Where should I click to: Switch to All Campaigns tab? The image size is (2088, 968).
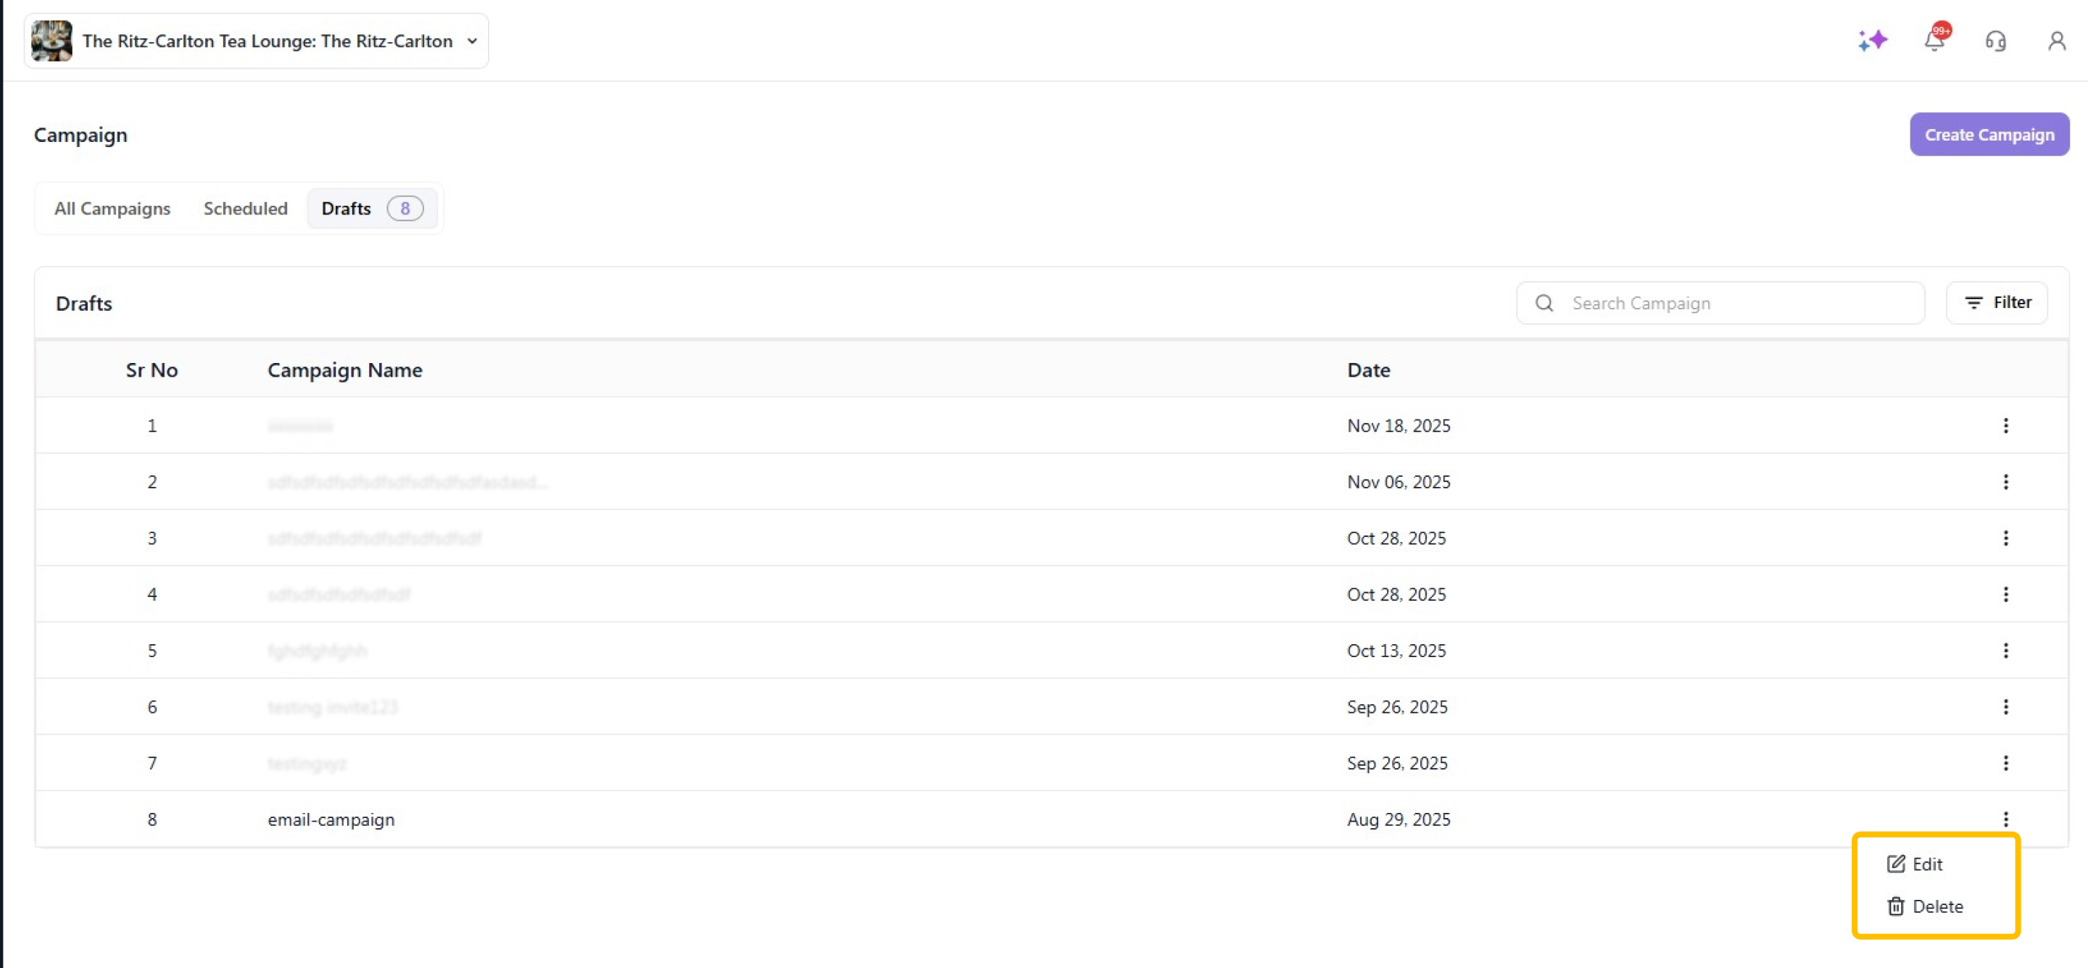point(112,209)
